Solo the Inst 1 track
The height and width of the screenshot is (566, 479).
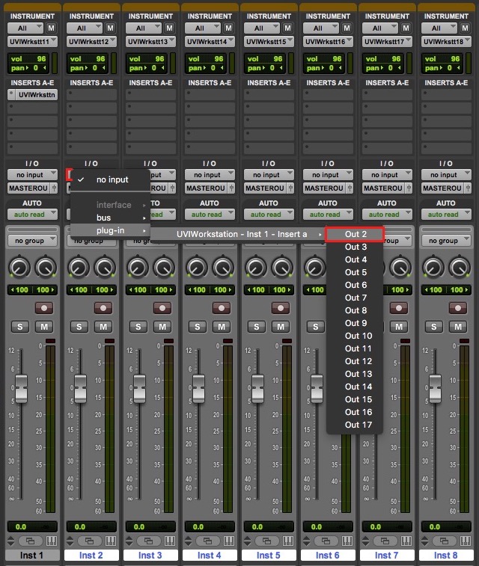coord(20,327)
